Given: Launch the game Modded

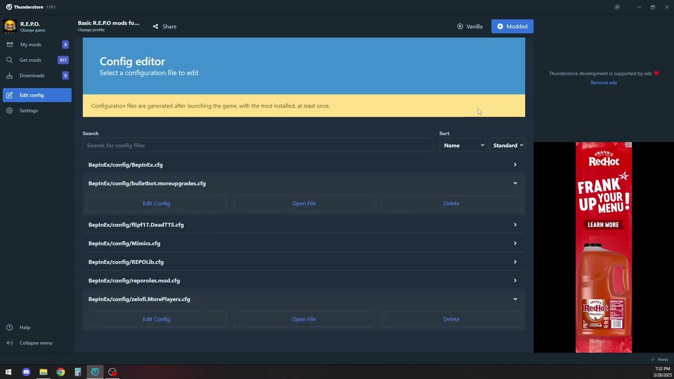Looking at the screenshot, I should [x=512, y=26].
